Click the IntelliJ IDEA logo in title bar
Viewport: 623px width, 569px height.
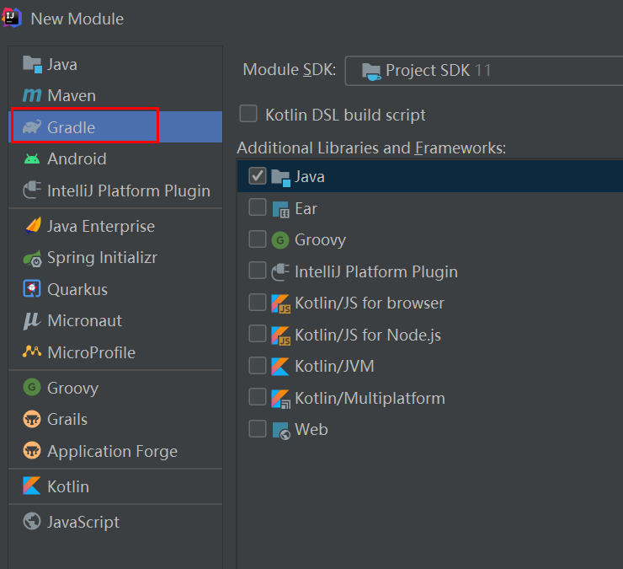click(x=12, y=18)
